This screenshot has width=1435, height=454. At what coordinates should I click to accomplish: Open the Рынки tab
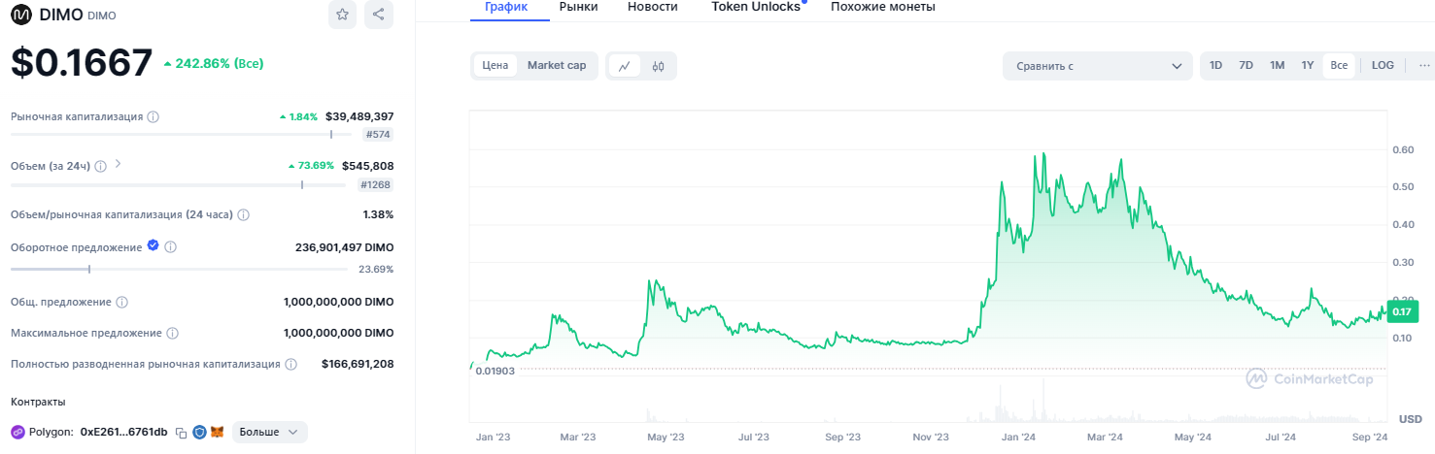[x=579, y=7]
